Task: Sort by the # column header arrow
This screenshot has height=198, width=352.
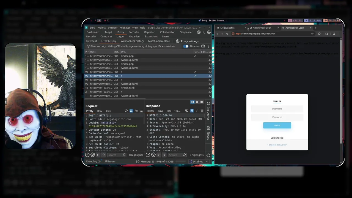Action: click(89, 52)
